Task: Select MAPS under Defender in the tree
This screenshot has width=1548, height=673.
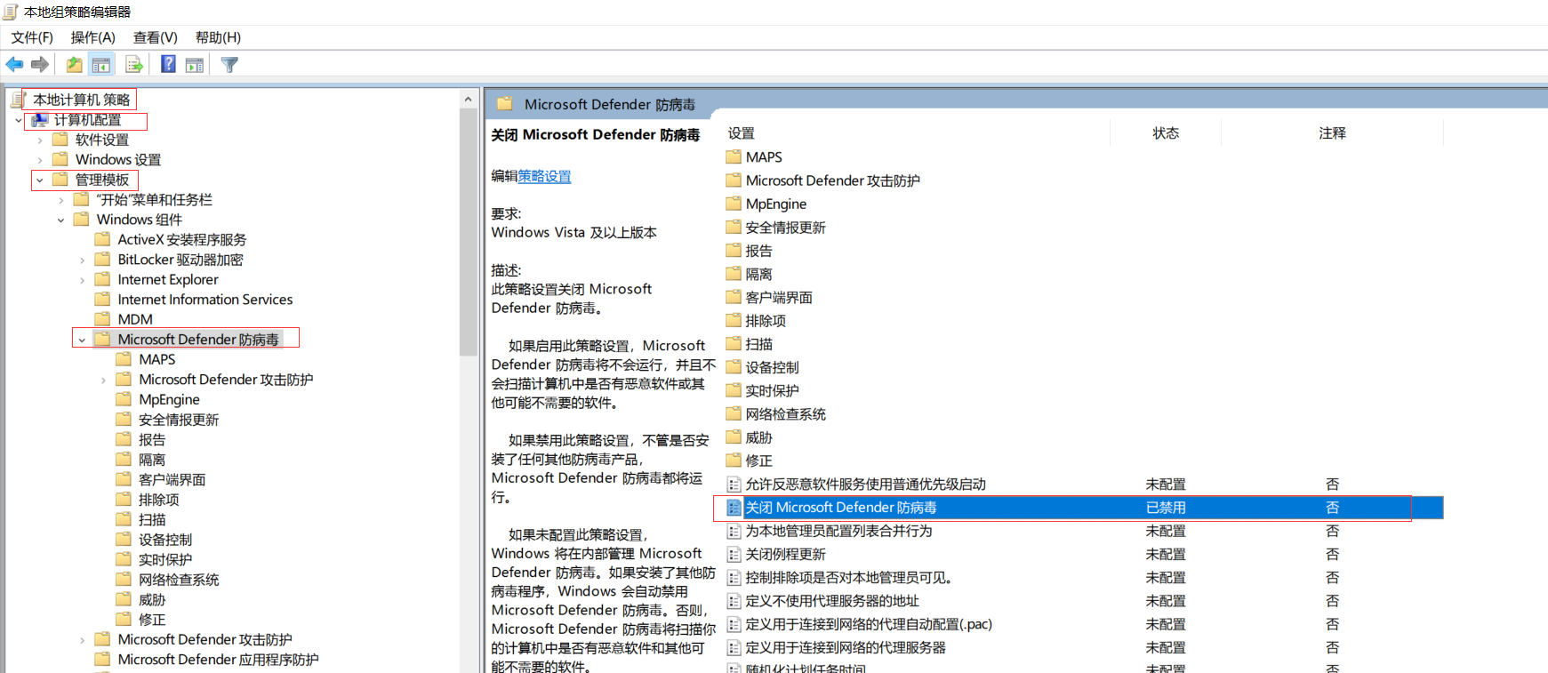Action: pos(157,360)
